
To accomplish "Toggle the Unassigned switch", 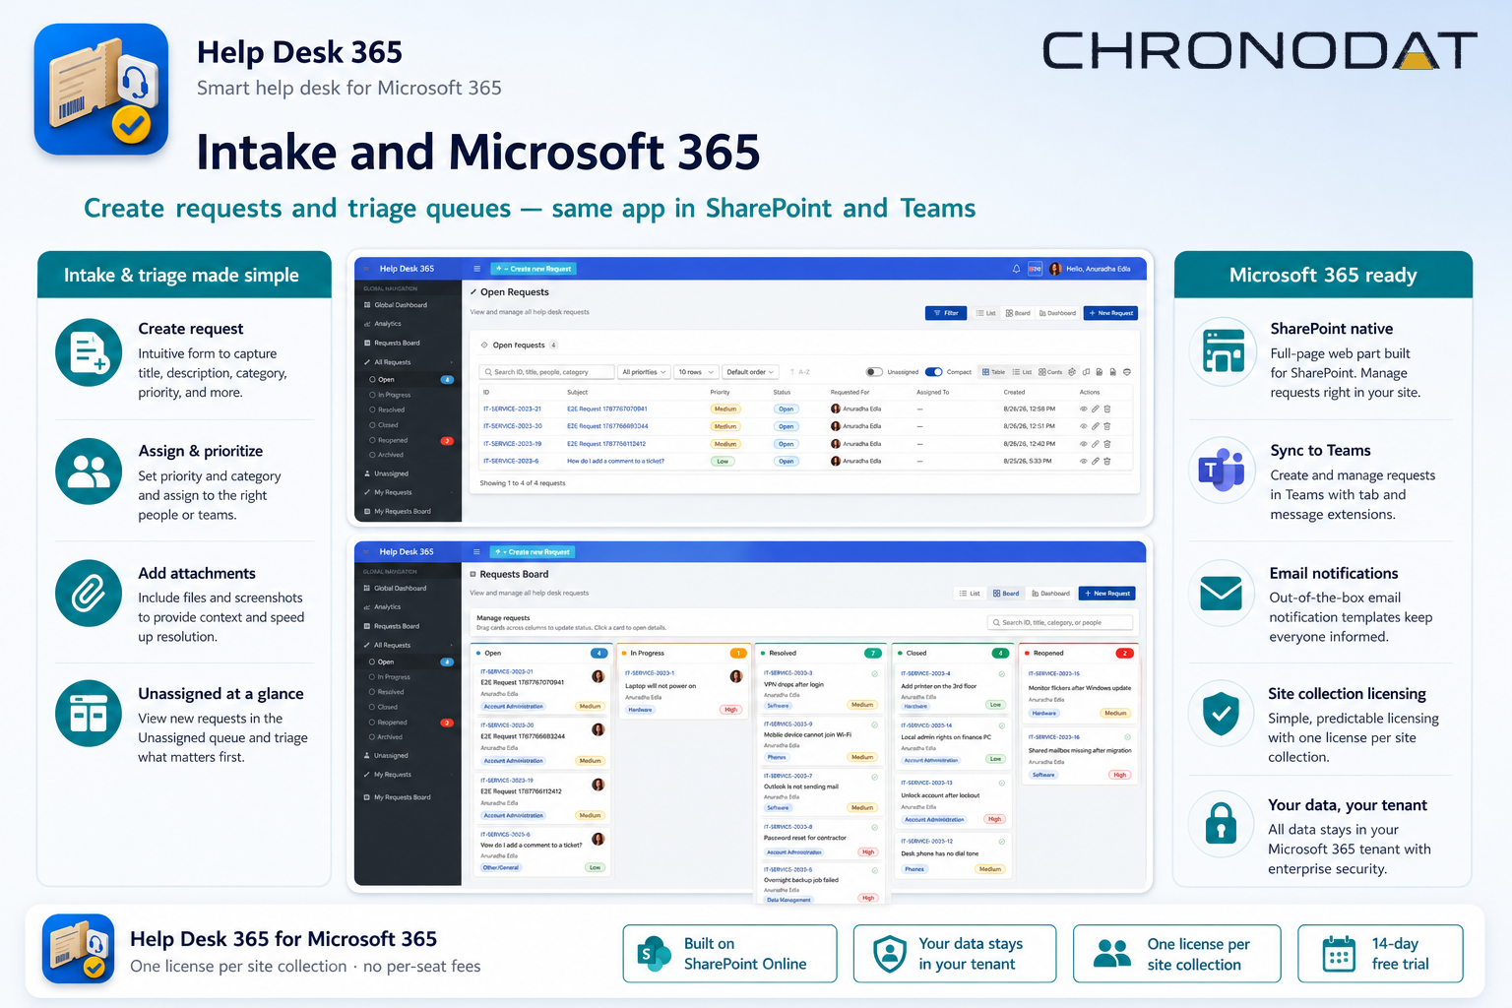I will pos(874,372).
